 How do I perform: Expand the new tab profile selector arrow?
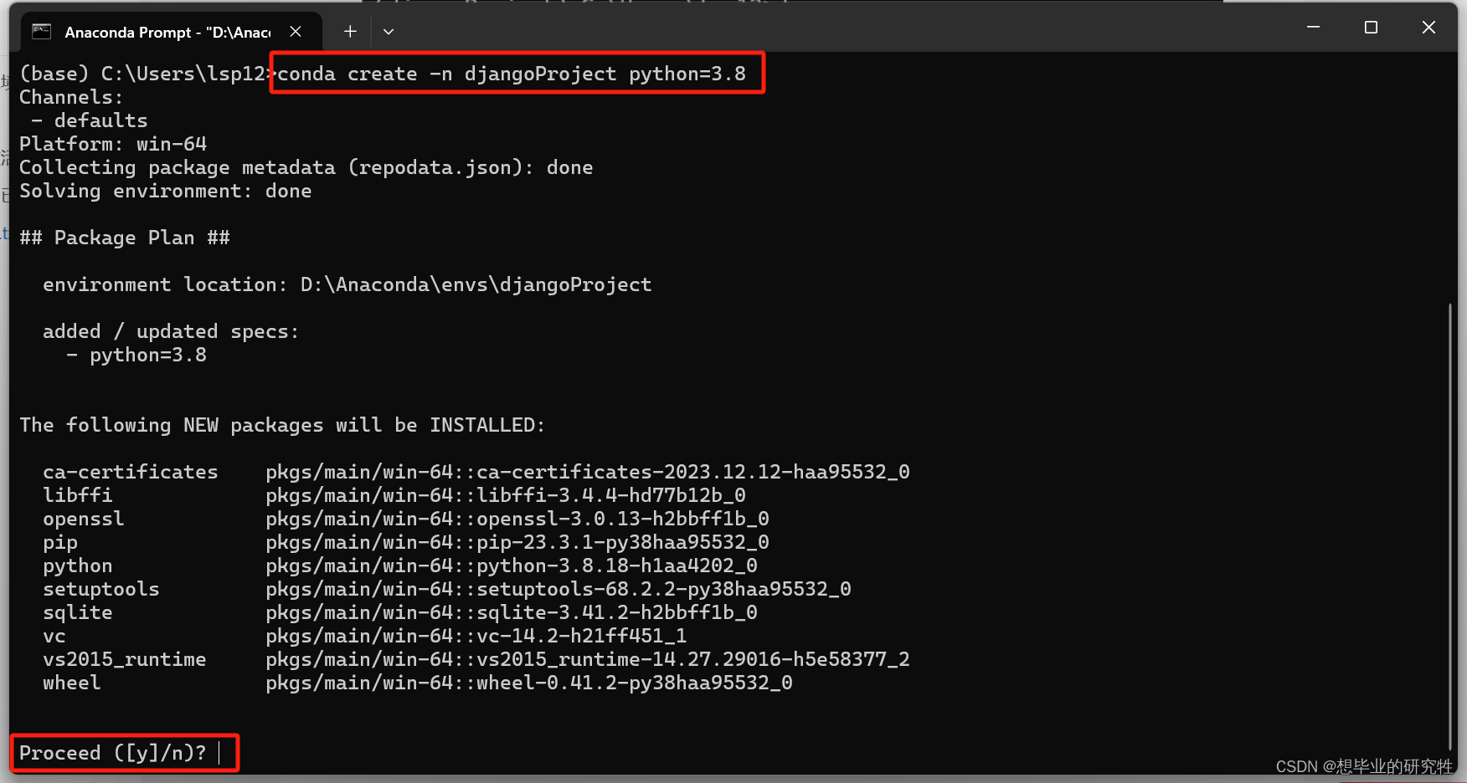coord(388,31)
